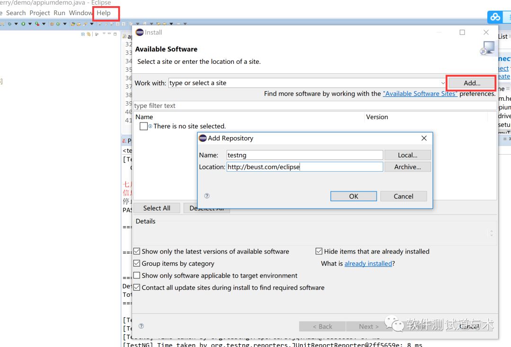The image size is (511, 347).
Task: Click the software site icon in the Install dialog
Action: pos(487,48)
